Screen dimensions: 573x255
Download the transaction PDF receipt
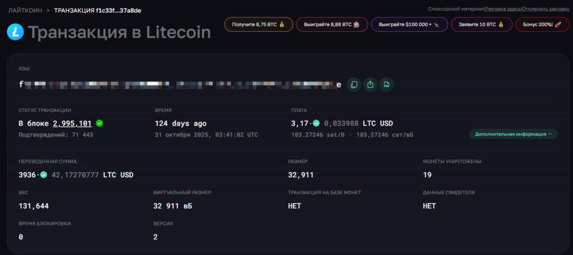pos(386,84)
